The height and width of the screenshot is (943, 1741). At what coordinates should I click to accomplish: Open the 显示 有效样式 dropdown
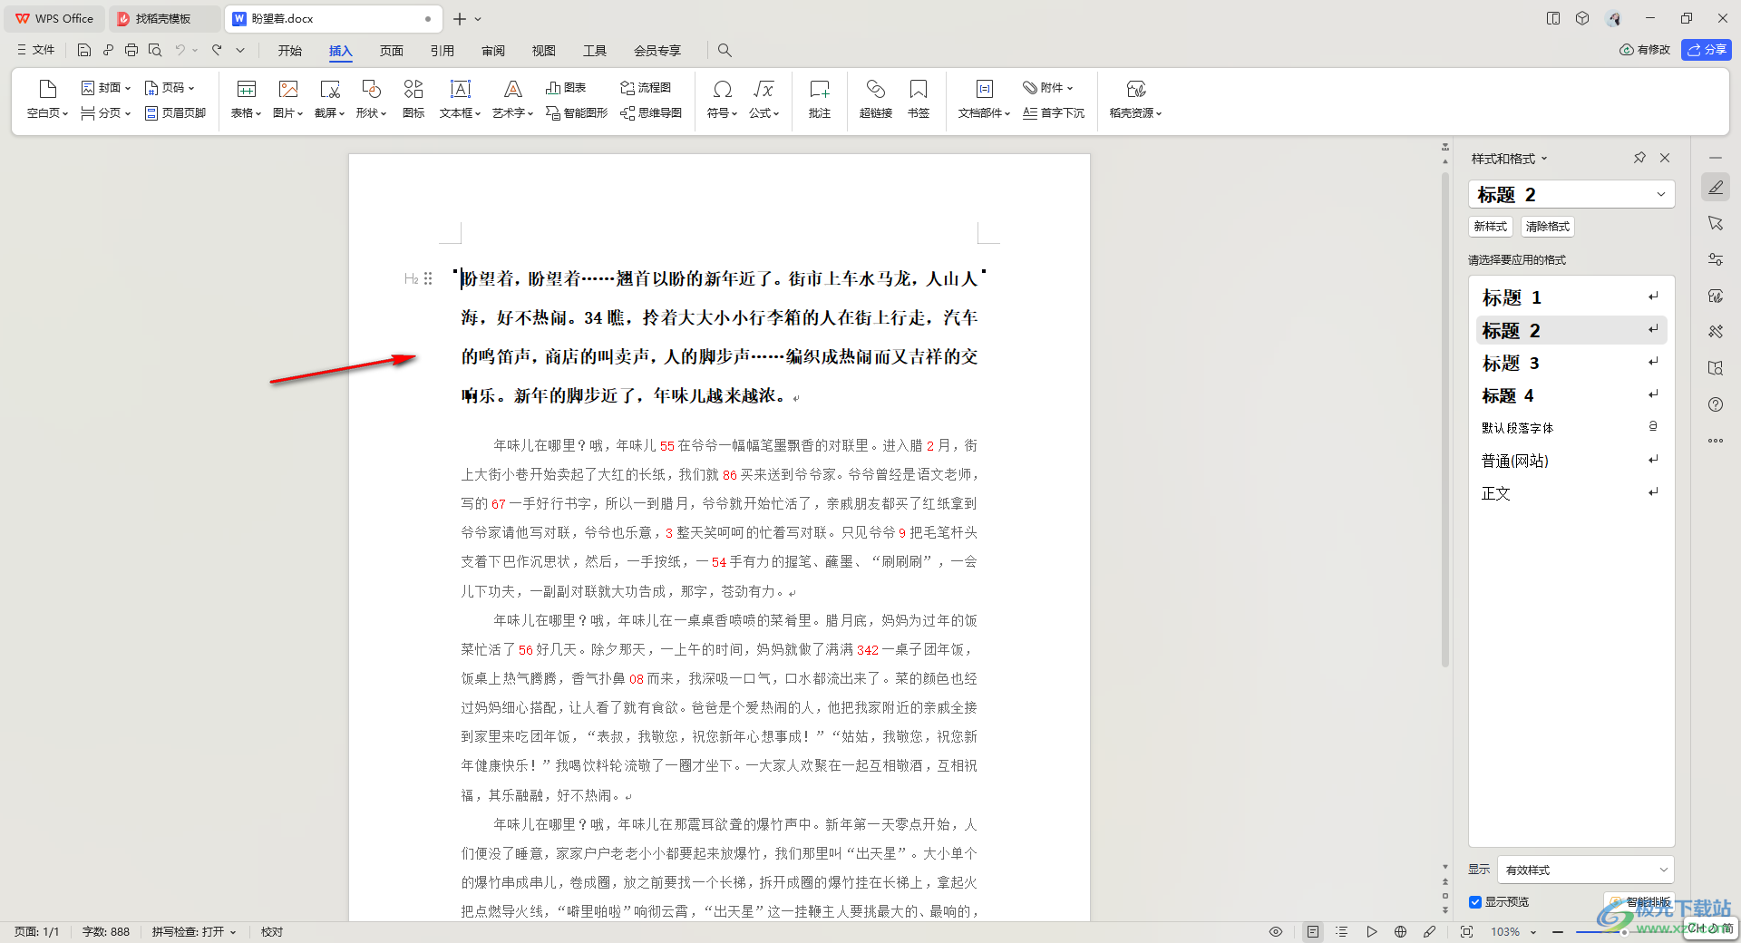tap(1586, 870)
